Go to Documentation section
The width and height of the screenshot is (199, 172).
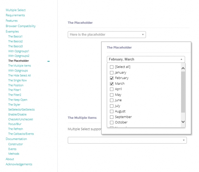click(16, 139)
